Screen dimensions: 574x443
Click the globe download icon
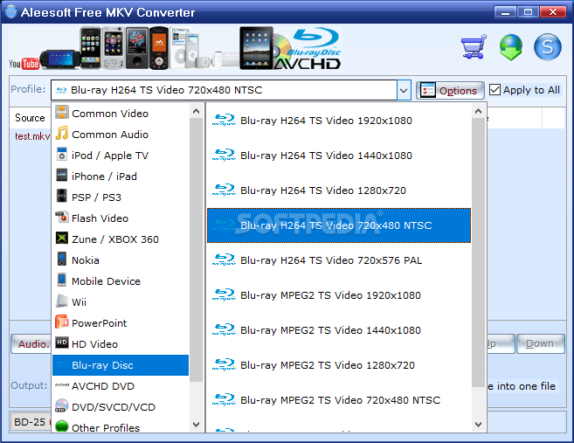pyautogui.click(x=511, y=47)
